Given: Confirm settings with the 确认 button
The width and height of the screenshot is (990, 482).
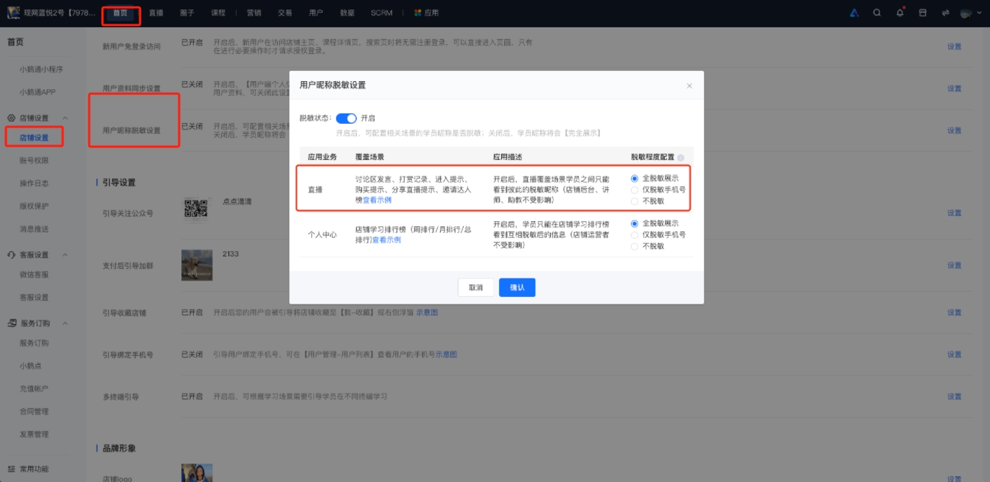Looking at the screenshot, I should click(x=517, y=287).
